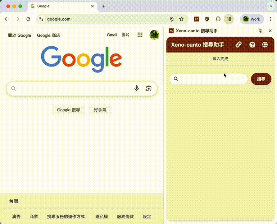Focus the Xeno-canto search input field
The image size is (277, 224).
209,79
